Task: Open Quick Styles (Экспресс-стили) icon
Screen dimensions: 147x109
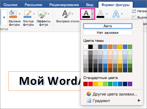Action: (x=66, y=14)
